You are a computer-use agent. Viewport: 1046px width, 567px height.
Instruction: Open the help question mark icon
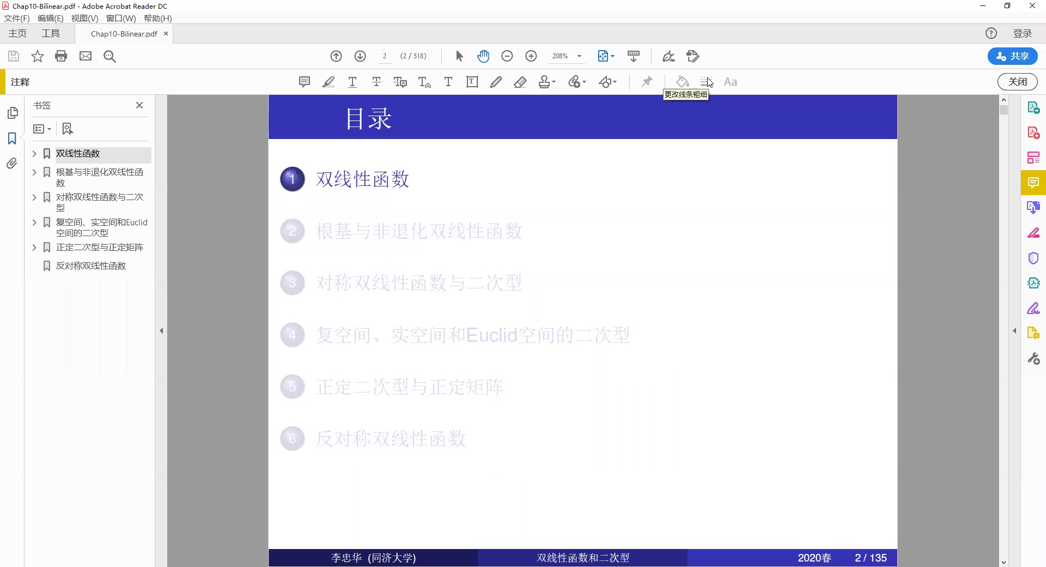point(991,33)
